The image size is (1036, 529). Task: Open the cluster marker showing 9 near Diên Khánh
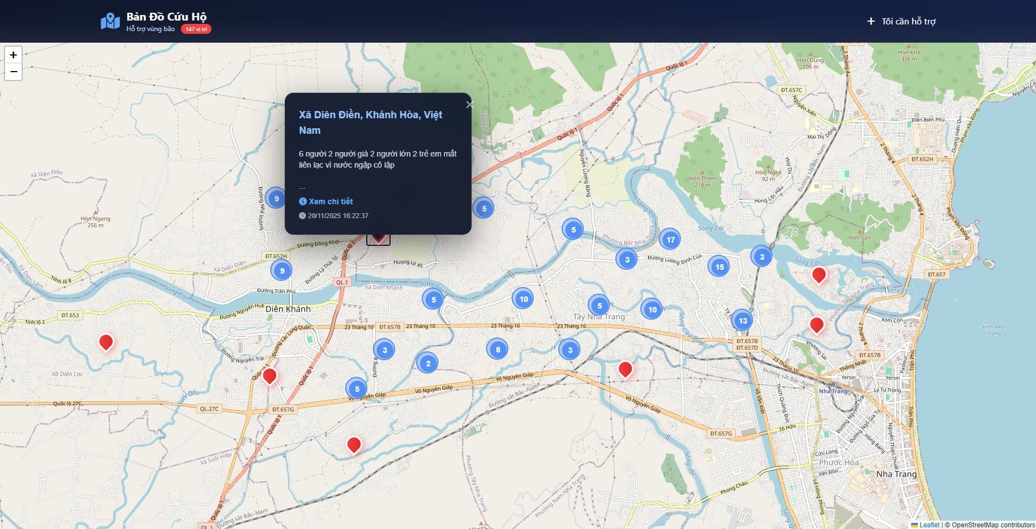(x=282, y=269)
